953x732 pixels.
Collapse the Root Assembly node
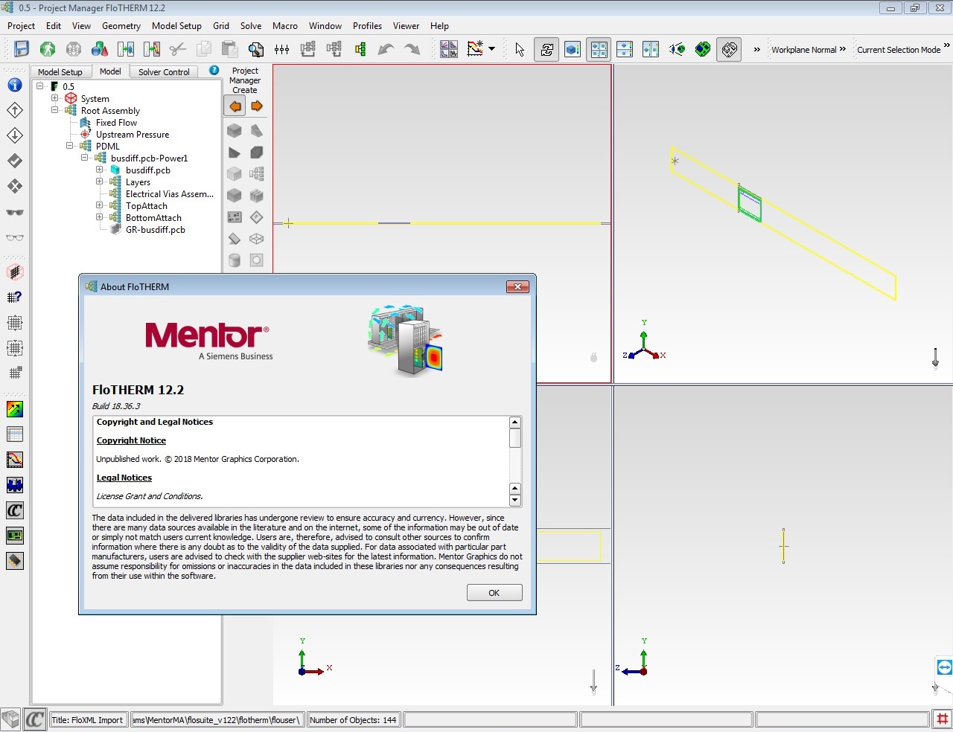(x=54, y=110)
